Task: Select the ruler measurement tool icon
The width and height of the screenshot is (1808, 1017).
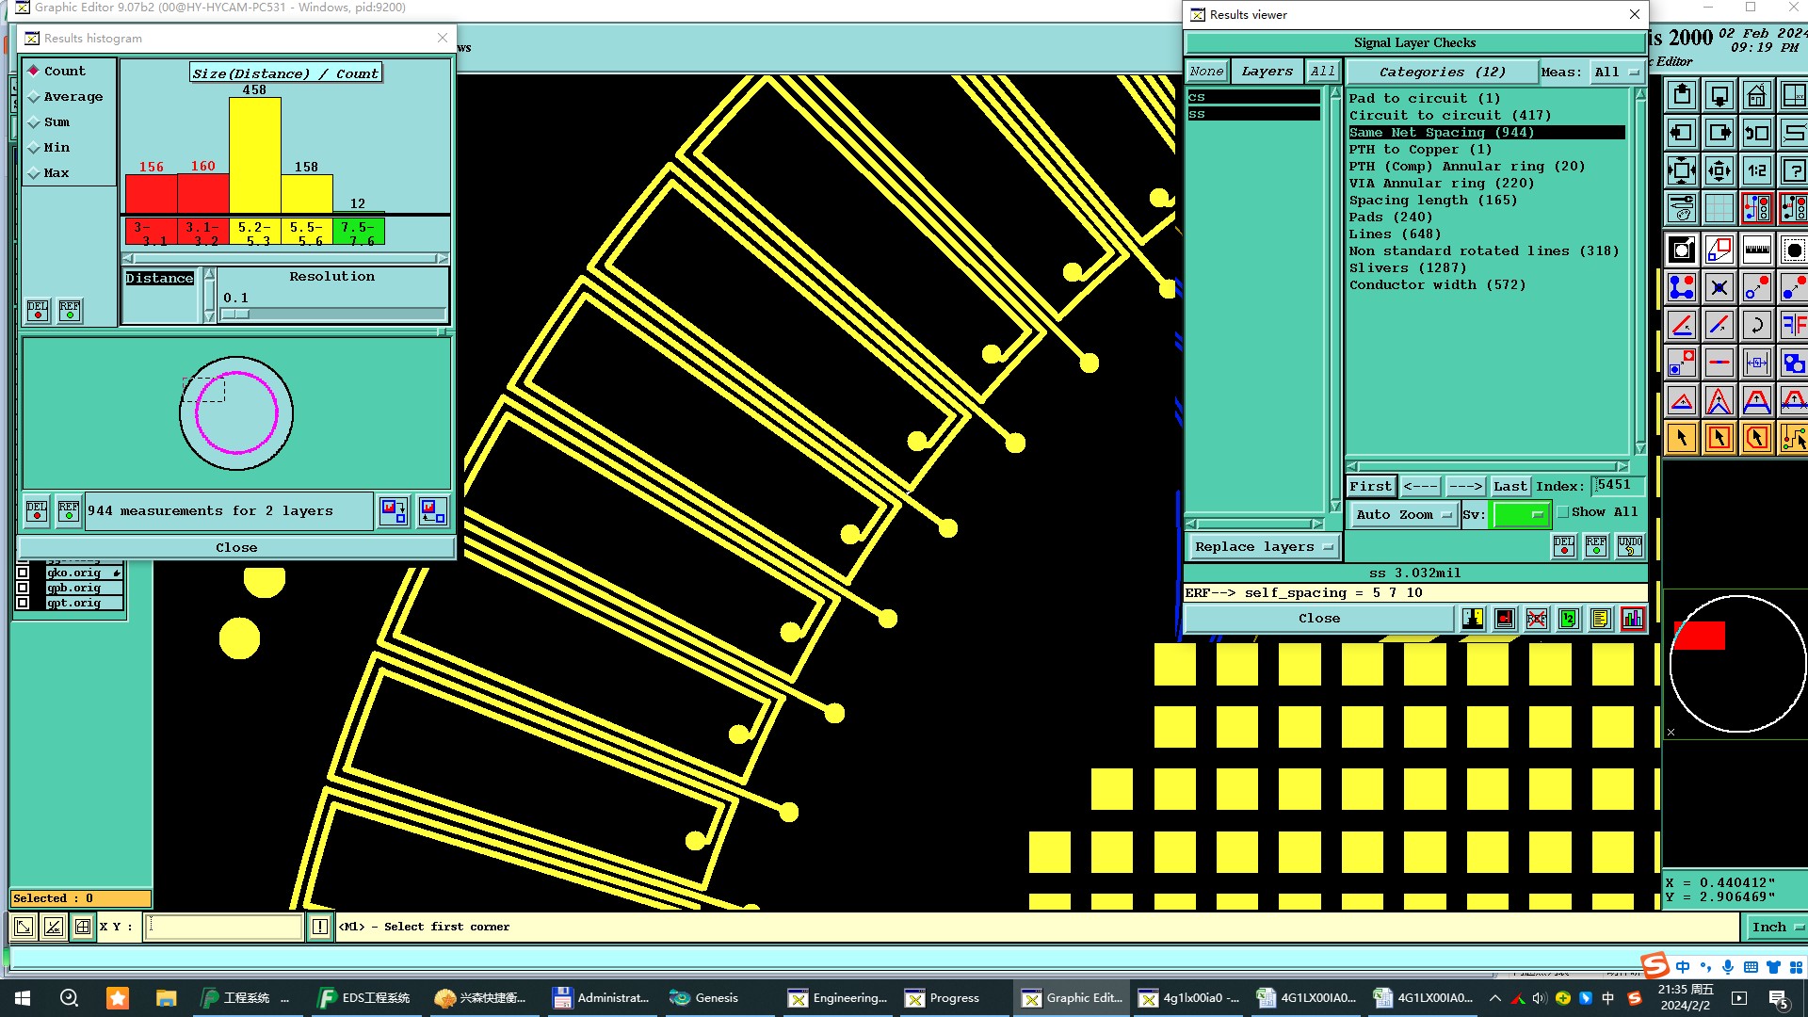Action: [x=1757, y=250]
